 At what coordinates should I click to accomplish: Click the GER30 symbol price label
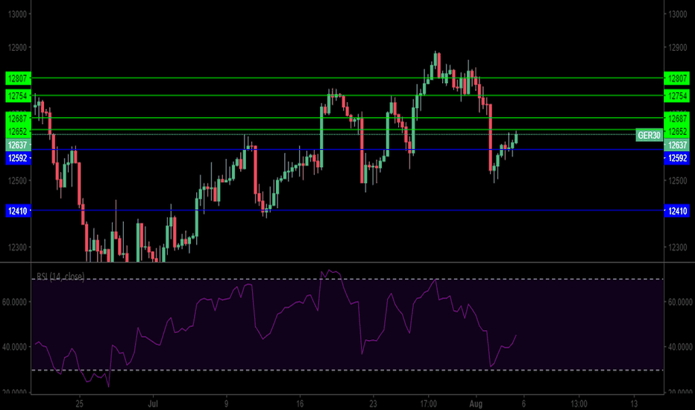[649, 135]
